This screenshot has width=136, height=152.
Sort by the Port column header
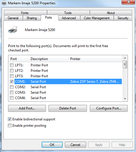pyautogui.click(x=19, y=59)
